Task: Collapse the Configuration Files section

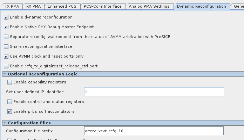Action: click(x=5, y=123)
